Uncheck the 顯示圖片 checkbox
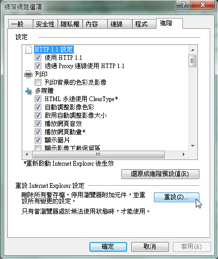The height and width of the screenshot is (259, 218). point(38,140)
